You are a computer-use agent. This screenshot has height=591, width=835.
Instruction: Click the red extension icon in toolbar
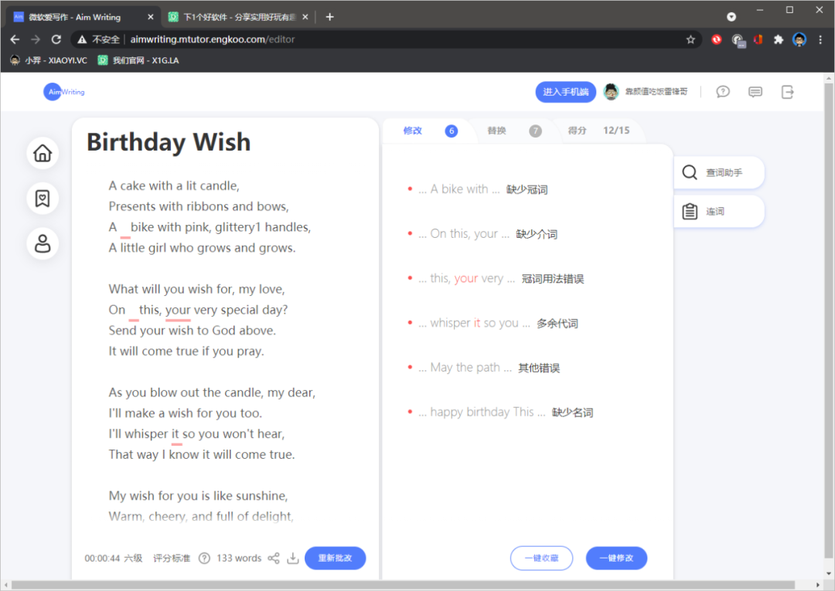717,39
